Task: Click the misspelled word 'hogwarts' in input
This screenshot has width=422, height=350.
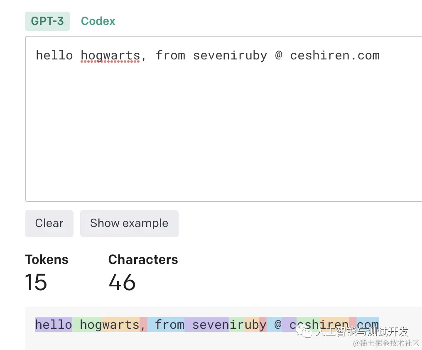Action: tap(110, 56)
